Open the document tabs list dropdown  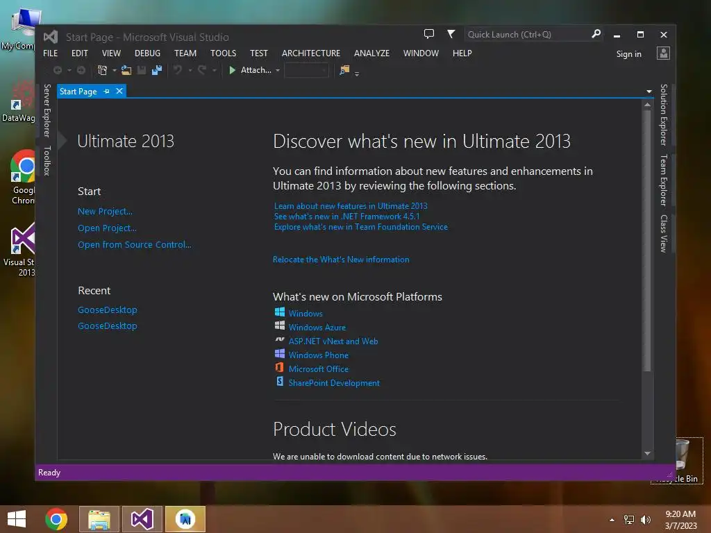coord(649,92)
